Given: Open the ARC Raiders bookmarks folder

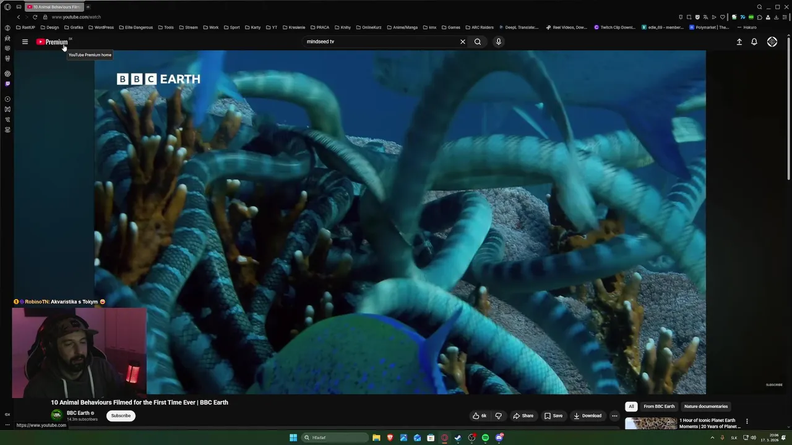Looking at the screenshot, I should pos(479,27).
